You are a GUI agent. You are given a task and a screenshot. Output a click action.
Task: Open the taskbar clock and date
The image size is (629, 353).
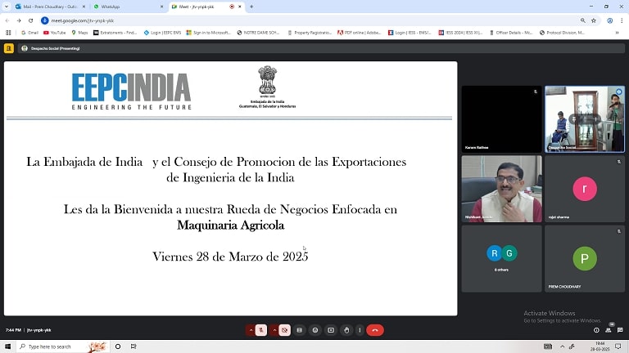pos(600,346)
